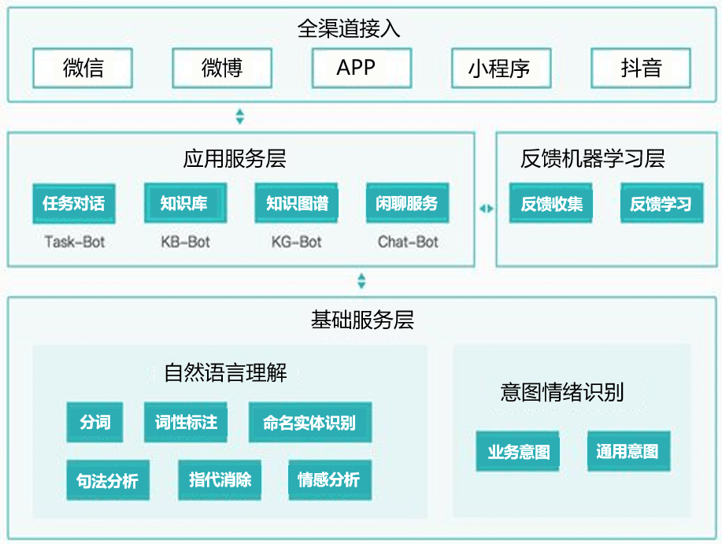Select the 知识图谱 KG-Bot module

[x=296, y=203]
